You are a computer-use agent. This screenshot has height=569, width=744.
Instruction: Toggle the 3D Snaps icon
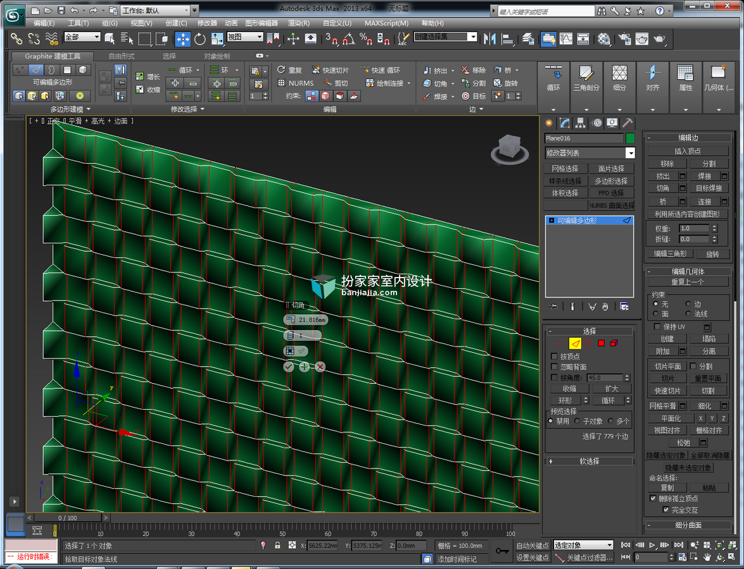331,39
